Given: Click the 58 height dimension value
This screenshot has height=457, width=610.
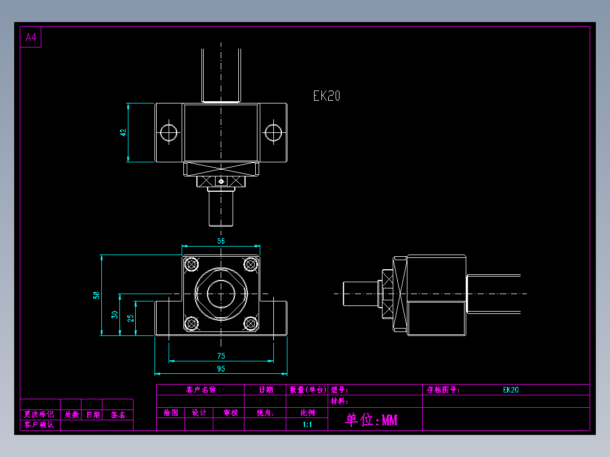Looking at the screenshot, I should (96, 295).
